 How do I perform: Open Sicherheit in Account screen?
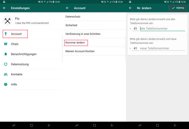tap(94, 25)
